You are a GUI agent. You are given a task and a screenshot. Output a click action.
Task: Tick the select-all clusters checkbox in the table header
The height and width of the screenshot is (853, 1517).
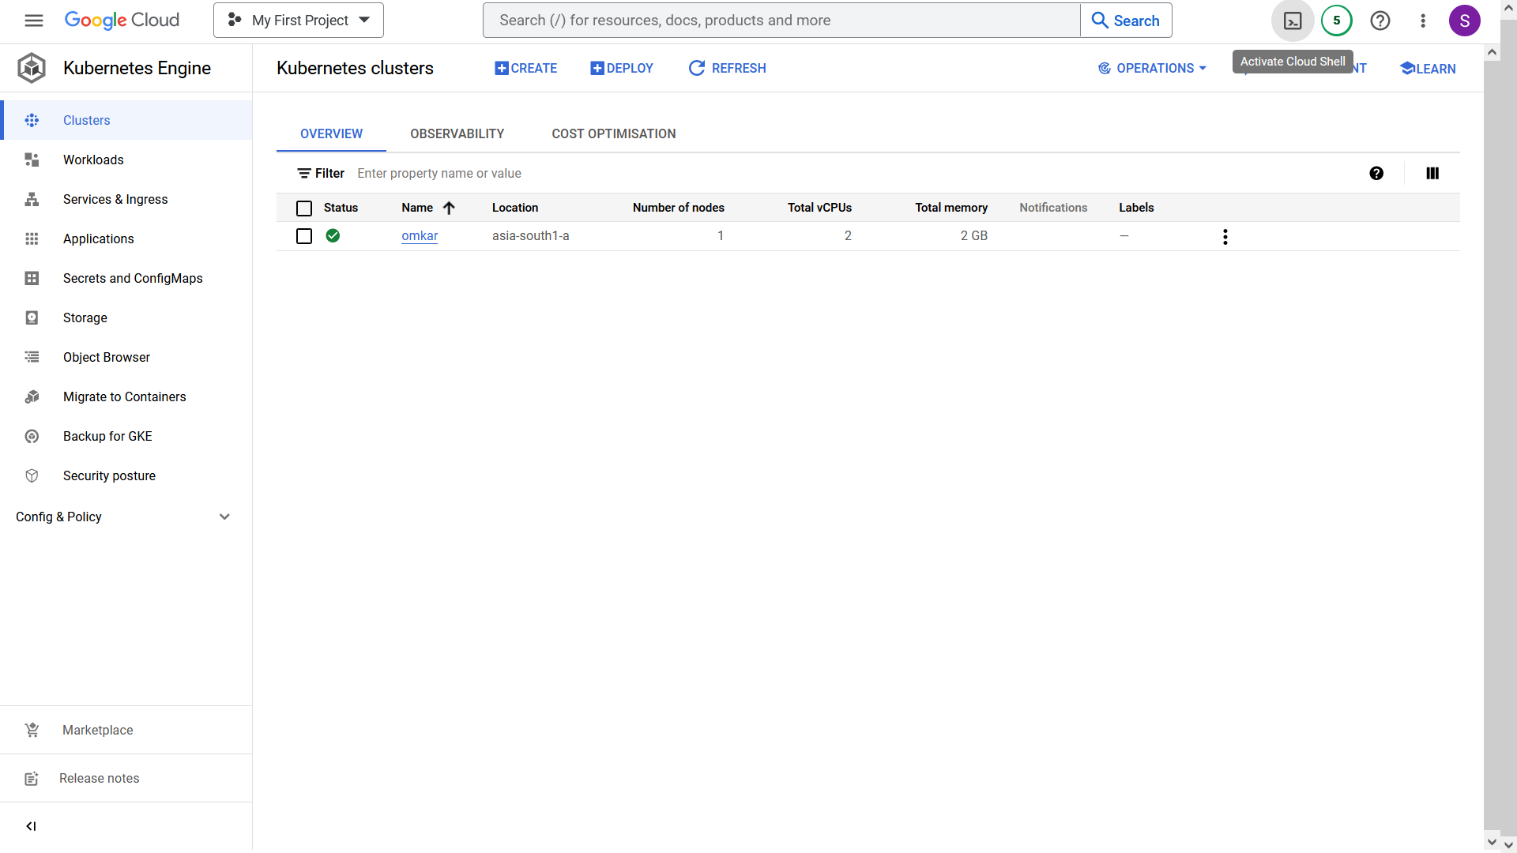pyautogui.click(x=304, y=208)
